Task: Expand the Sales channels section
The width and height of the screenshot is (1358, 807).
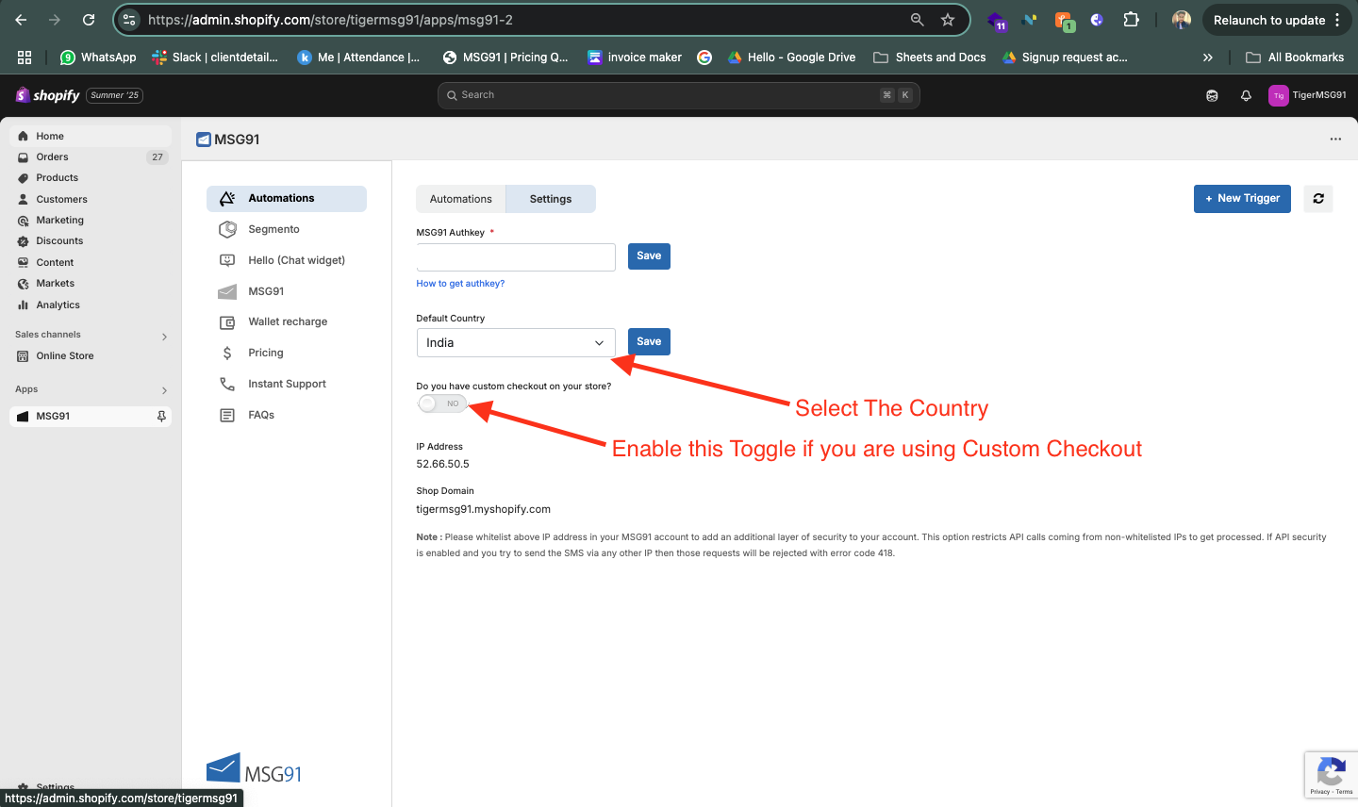Action: tap(164, 337)
